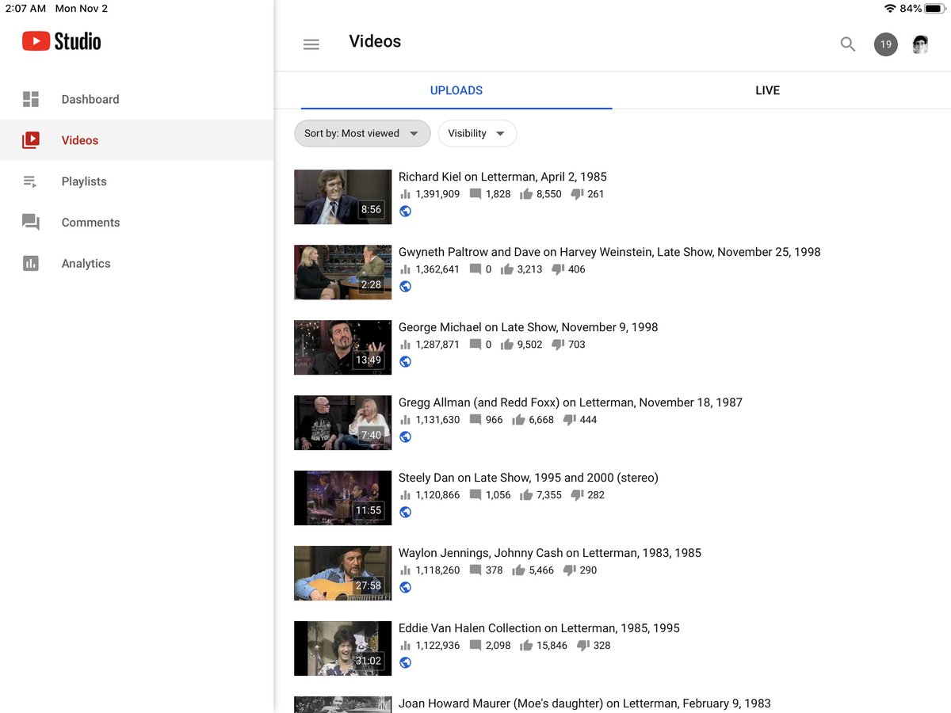Open Eddie Van Halen Collection video title

click(x=539, y=628)
